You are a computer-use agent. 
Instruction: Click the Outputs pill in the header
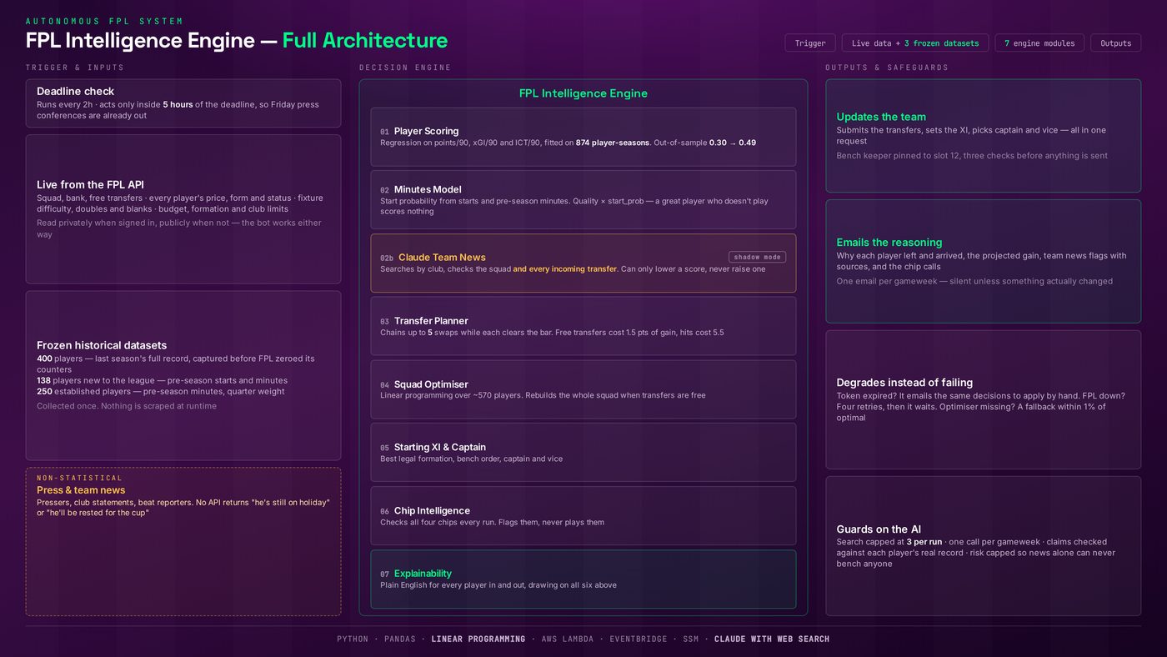[x=1115, y=43]
